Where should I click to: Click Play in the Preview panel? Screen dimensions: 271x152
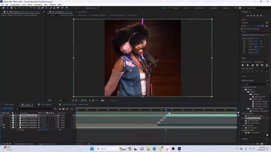click(254, 16)
